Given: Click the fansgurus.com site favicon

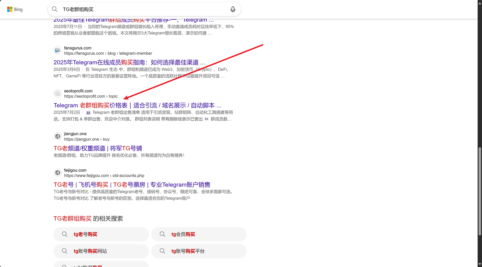Looking at the screenshot, I should [x=57, y=50].
